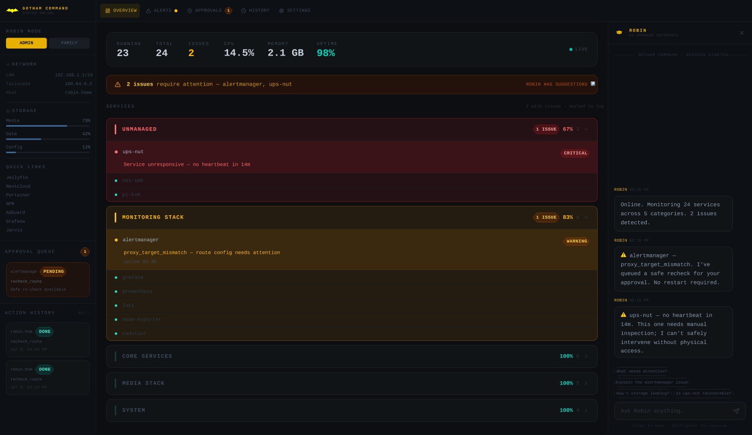Open the Nextcloud quick link
Image resolution: width=752 pixels, height=435 pixels.
coord(19,186)
